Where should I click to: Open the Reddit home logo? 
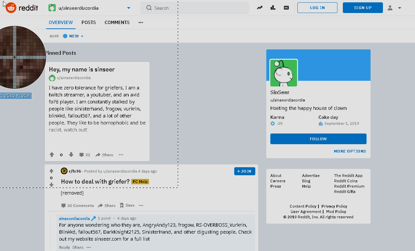pyautogui.click(x=22, y=8)
